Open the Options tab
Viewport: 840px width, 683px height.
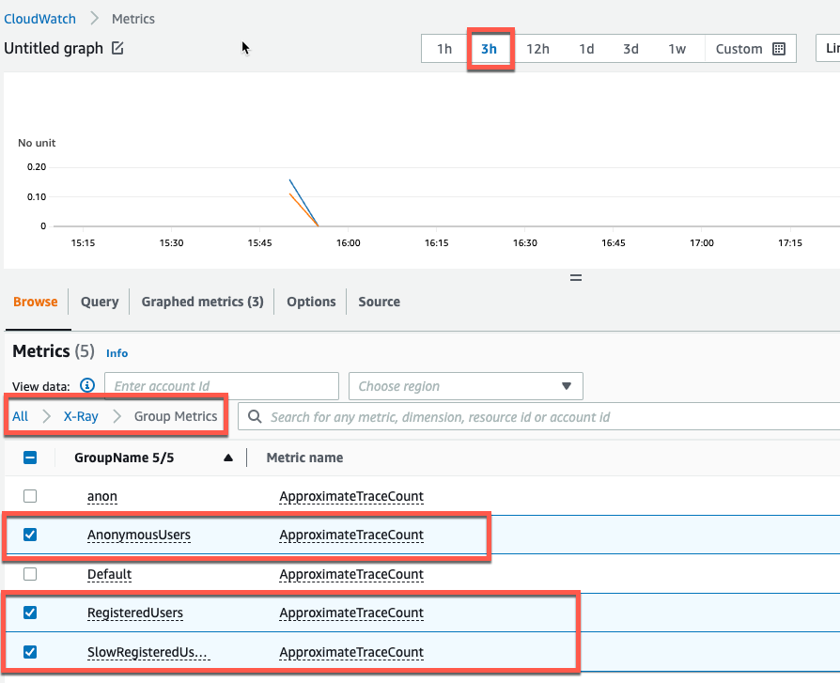coord(311,302)
